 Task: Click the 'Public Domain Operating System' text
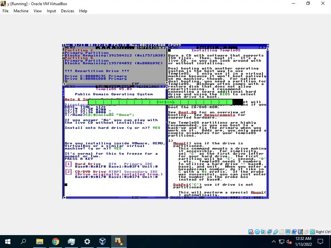[x=114, y=94]
